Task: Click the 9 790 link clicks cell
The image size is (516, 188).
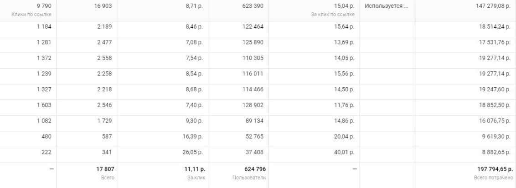Action: pos(44,5)
